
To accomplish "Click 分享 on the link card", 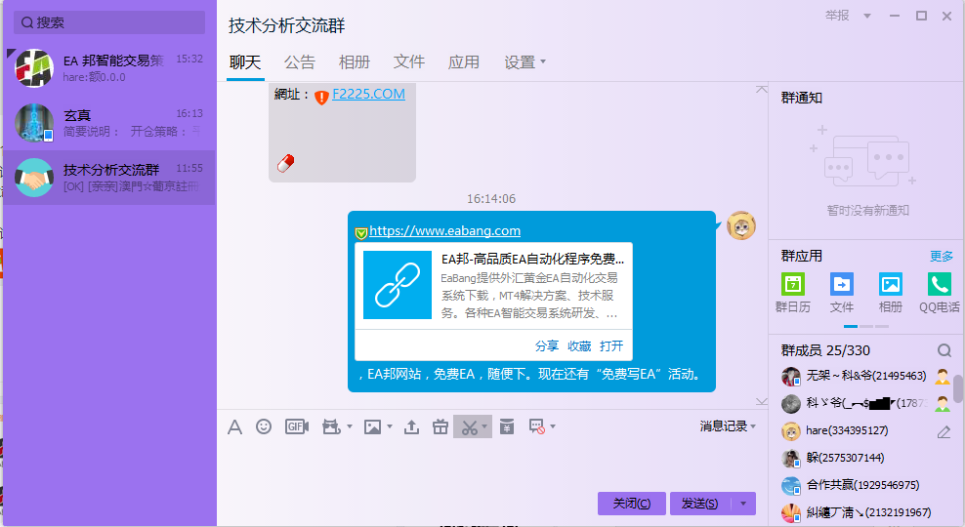I will coord(547,345).
